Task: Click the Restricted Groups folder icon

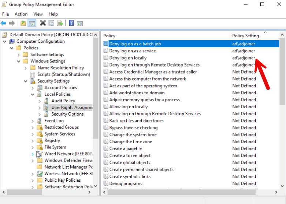Action: click(40, 127)
